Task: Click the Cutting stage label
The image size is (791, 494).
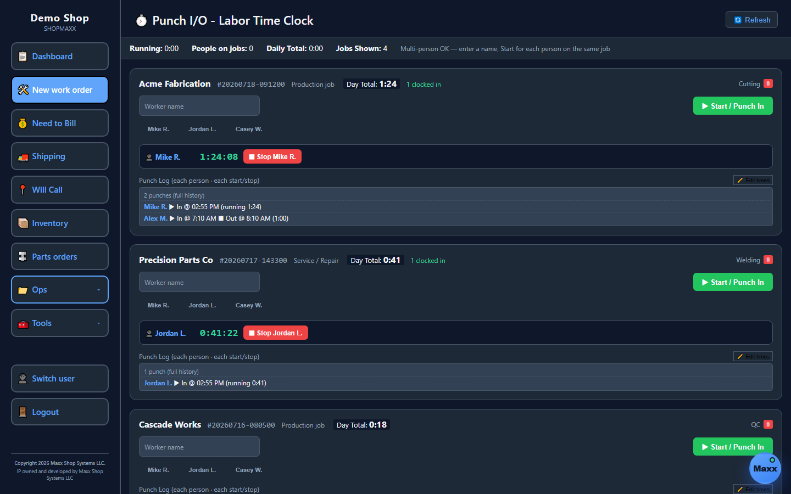Action: (749, 84)
